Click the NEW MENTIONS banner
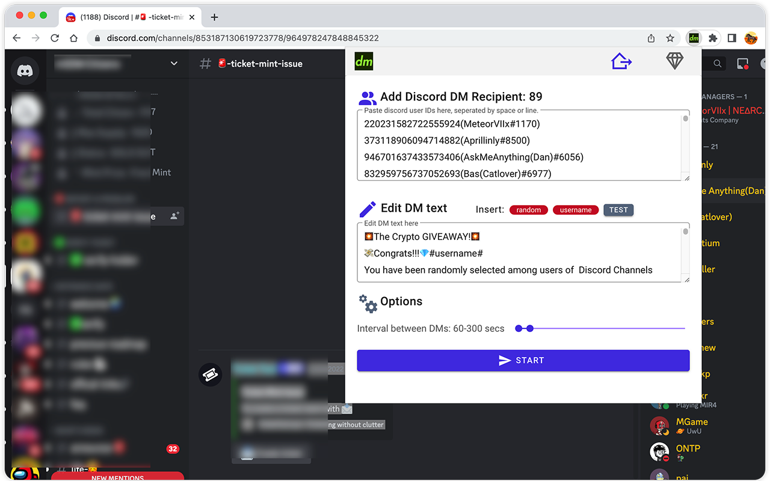 (117, 477)
